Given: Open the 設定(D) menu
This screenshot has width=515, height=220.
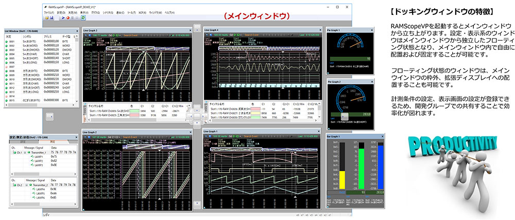Looking at the screenshot, I should 61,12.
